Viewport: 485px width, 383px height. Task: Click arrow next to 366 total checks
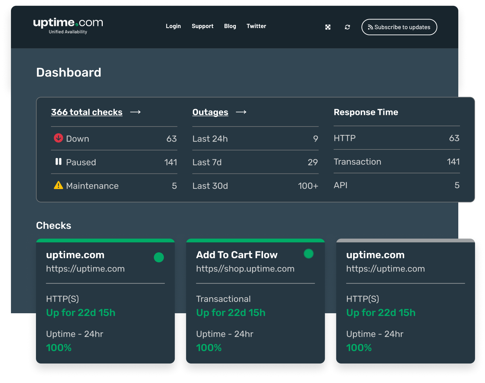click(136, 112)
